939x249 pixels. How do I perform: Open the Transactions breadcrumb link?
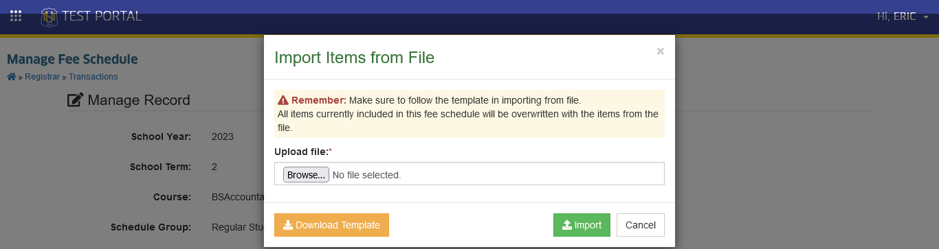[93, 77]
